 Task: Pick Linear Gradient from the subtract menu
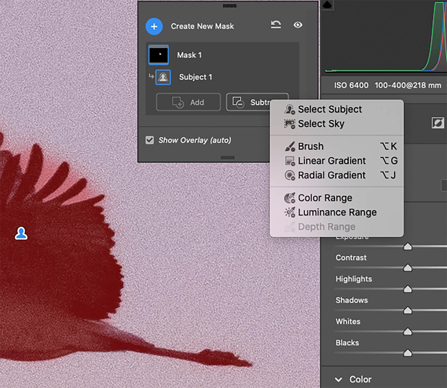pos(332,161)
